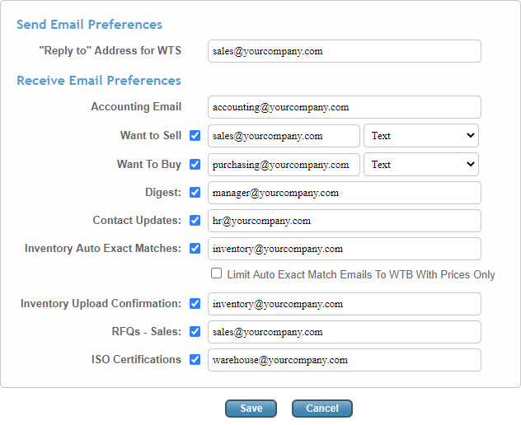Toggle the RFQs - Sales checkbox

point(195,331)
